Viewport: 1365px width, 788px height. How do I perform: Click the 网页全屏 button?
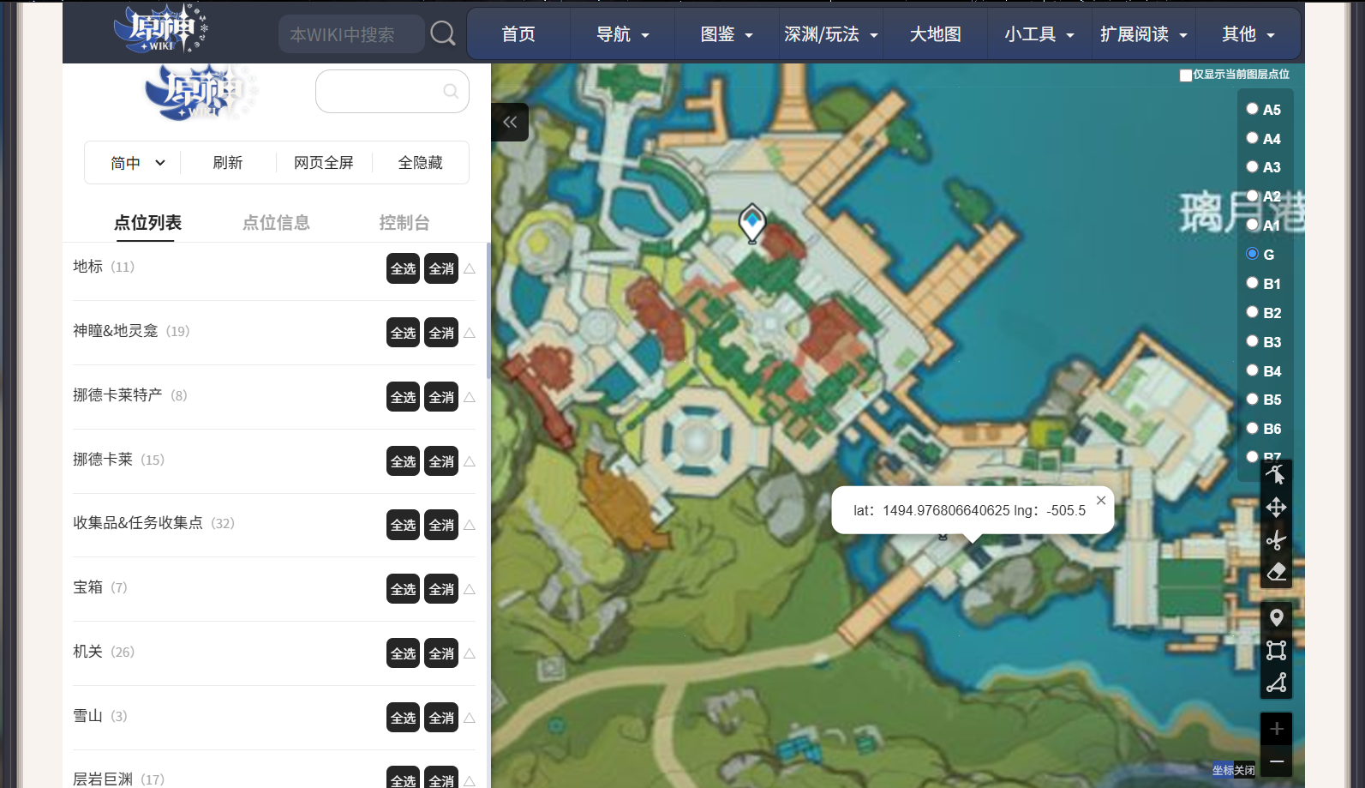(324, 162)
